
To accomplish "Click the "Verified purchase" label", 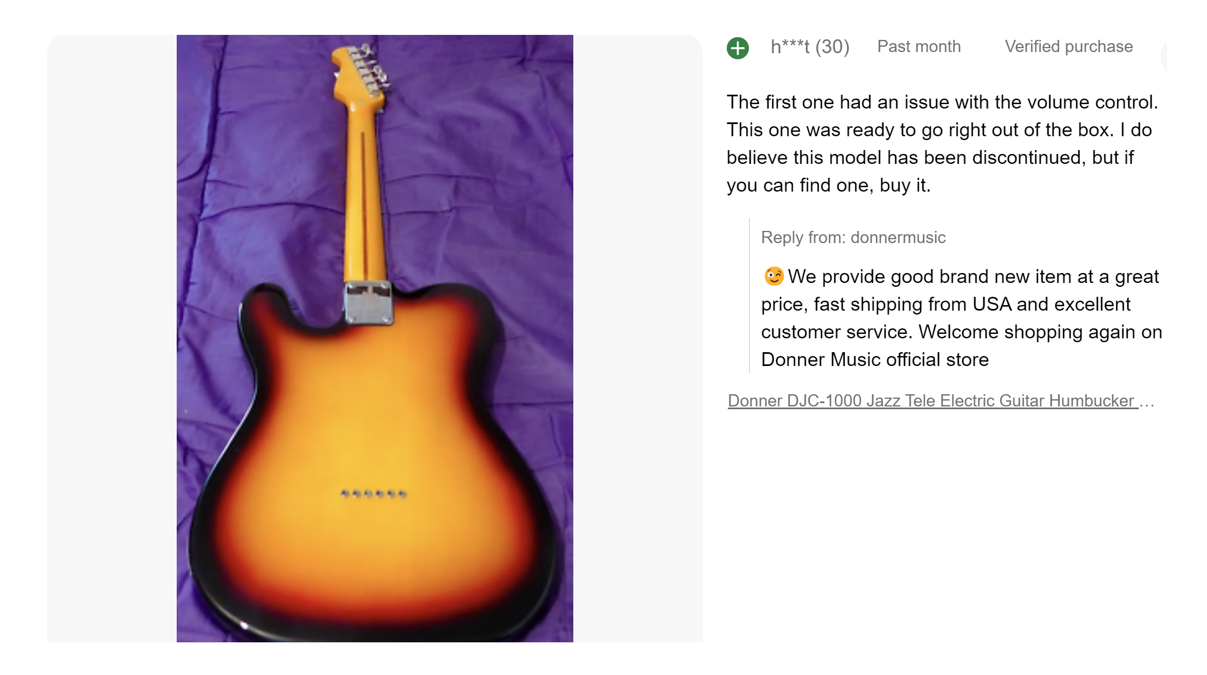I will [1069, 47].
